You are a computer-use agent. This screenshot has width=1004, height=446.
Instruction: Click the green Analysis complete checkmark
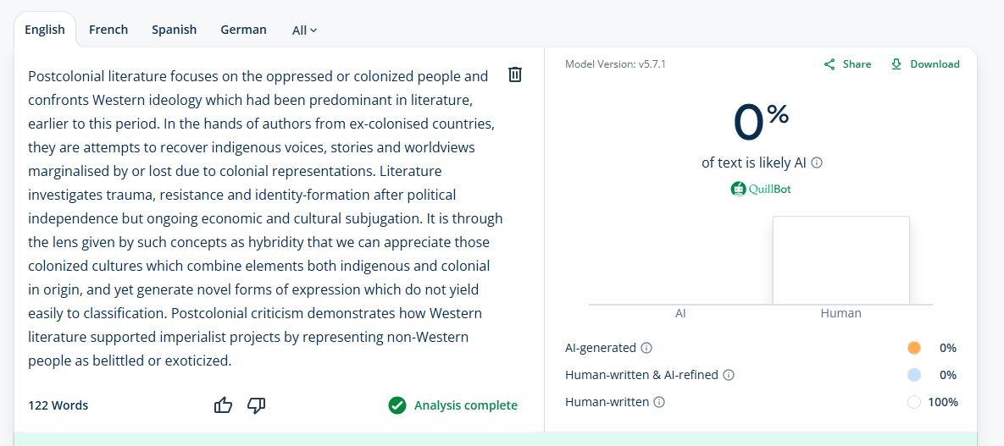pyautogui.click(x=397, y=405)
